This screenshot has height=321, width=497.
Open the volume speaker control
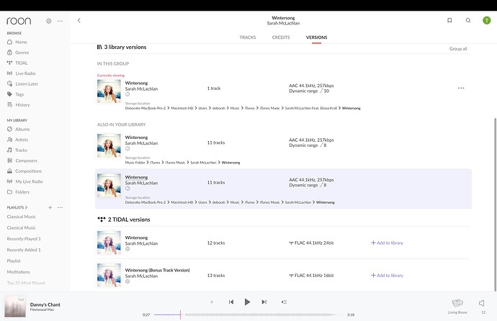coord(482,303)
